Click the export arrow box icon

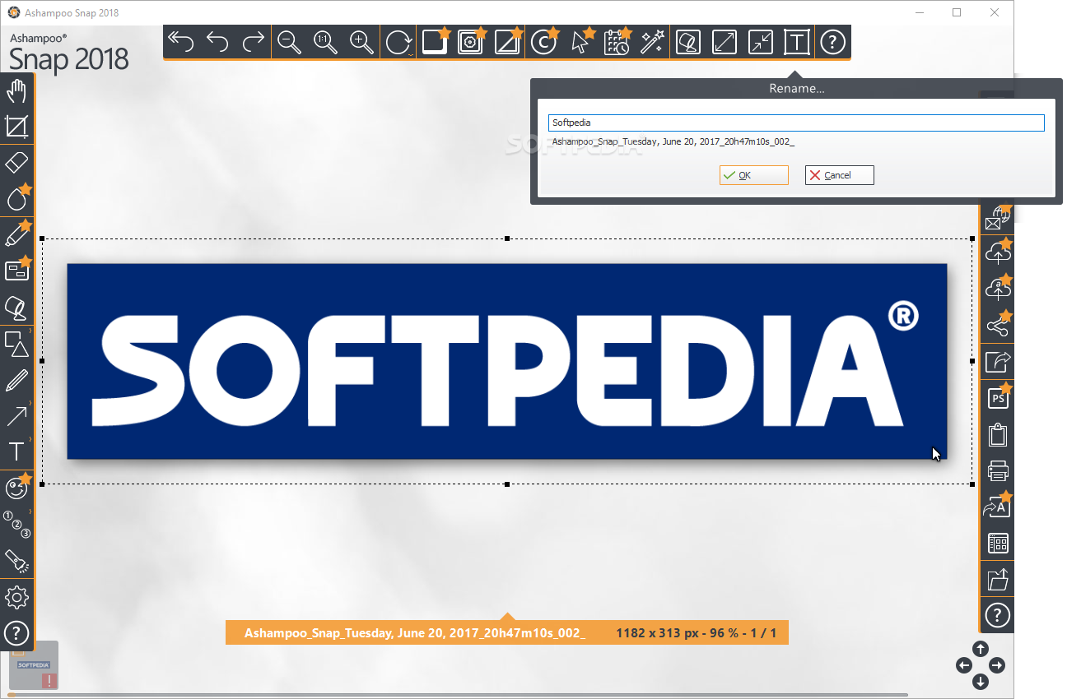pos(998,362)
